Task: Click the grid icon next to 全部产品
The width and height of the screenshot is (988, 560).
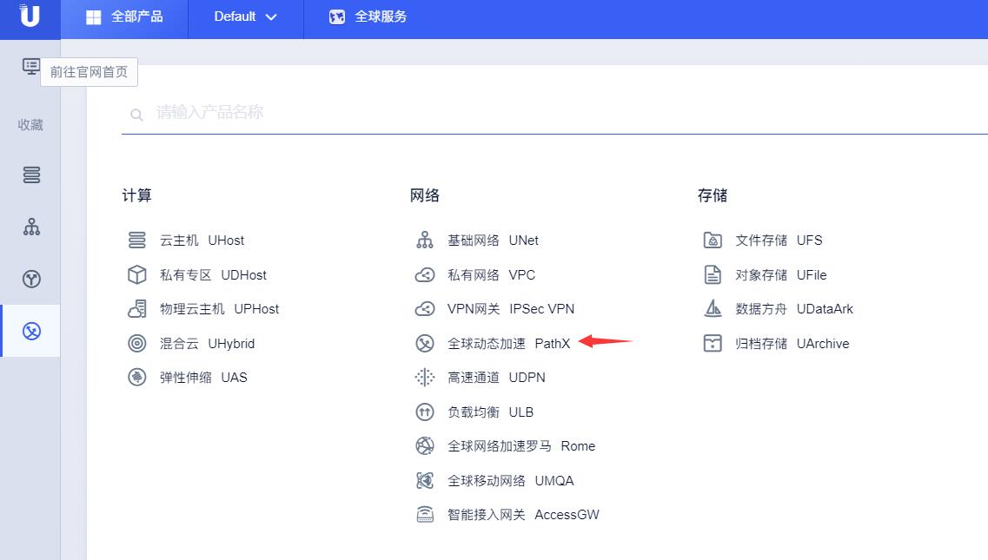Action: (x=93, y=17)
